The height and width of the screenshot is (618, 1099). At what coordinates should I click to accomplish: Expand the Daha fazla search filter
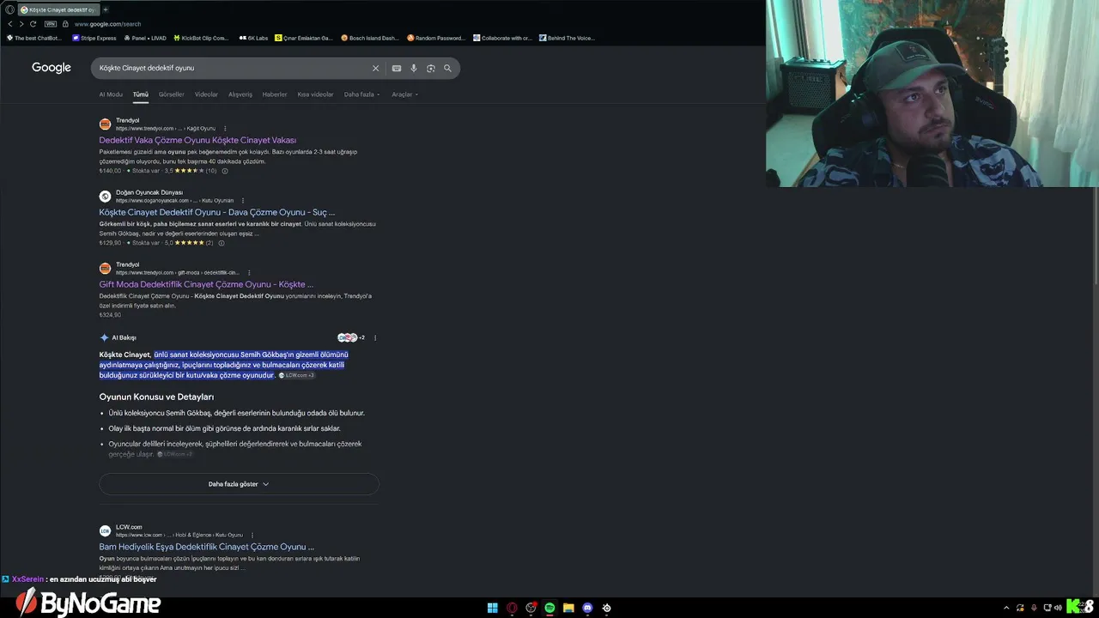pos(361,94)
